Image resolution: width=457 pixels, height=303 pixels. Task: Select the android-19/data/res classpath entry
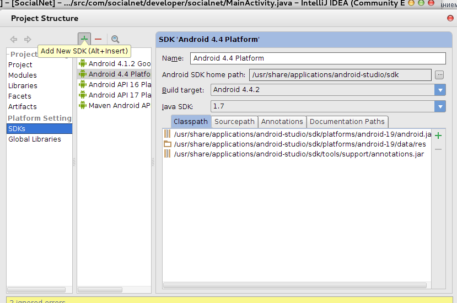[x=297, y=144]
